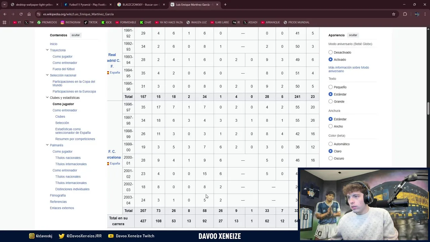Screen dimensions: 430x242
Task: Collapse the Clubes y estadísticas section
Action: [47, 98]
